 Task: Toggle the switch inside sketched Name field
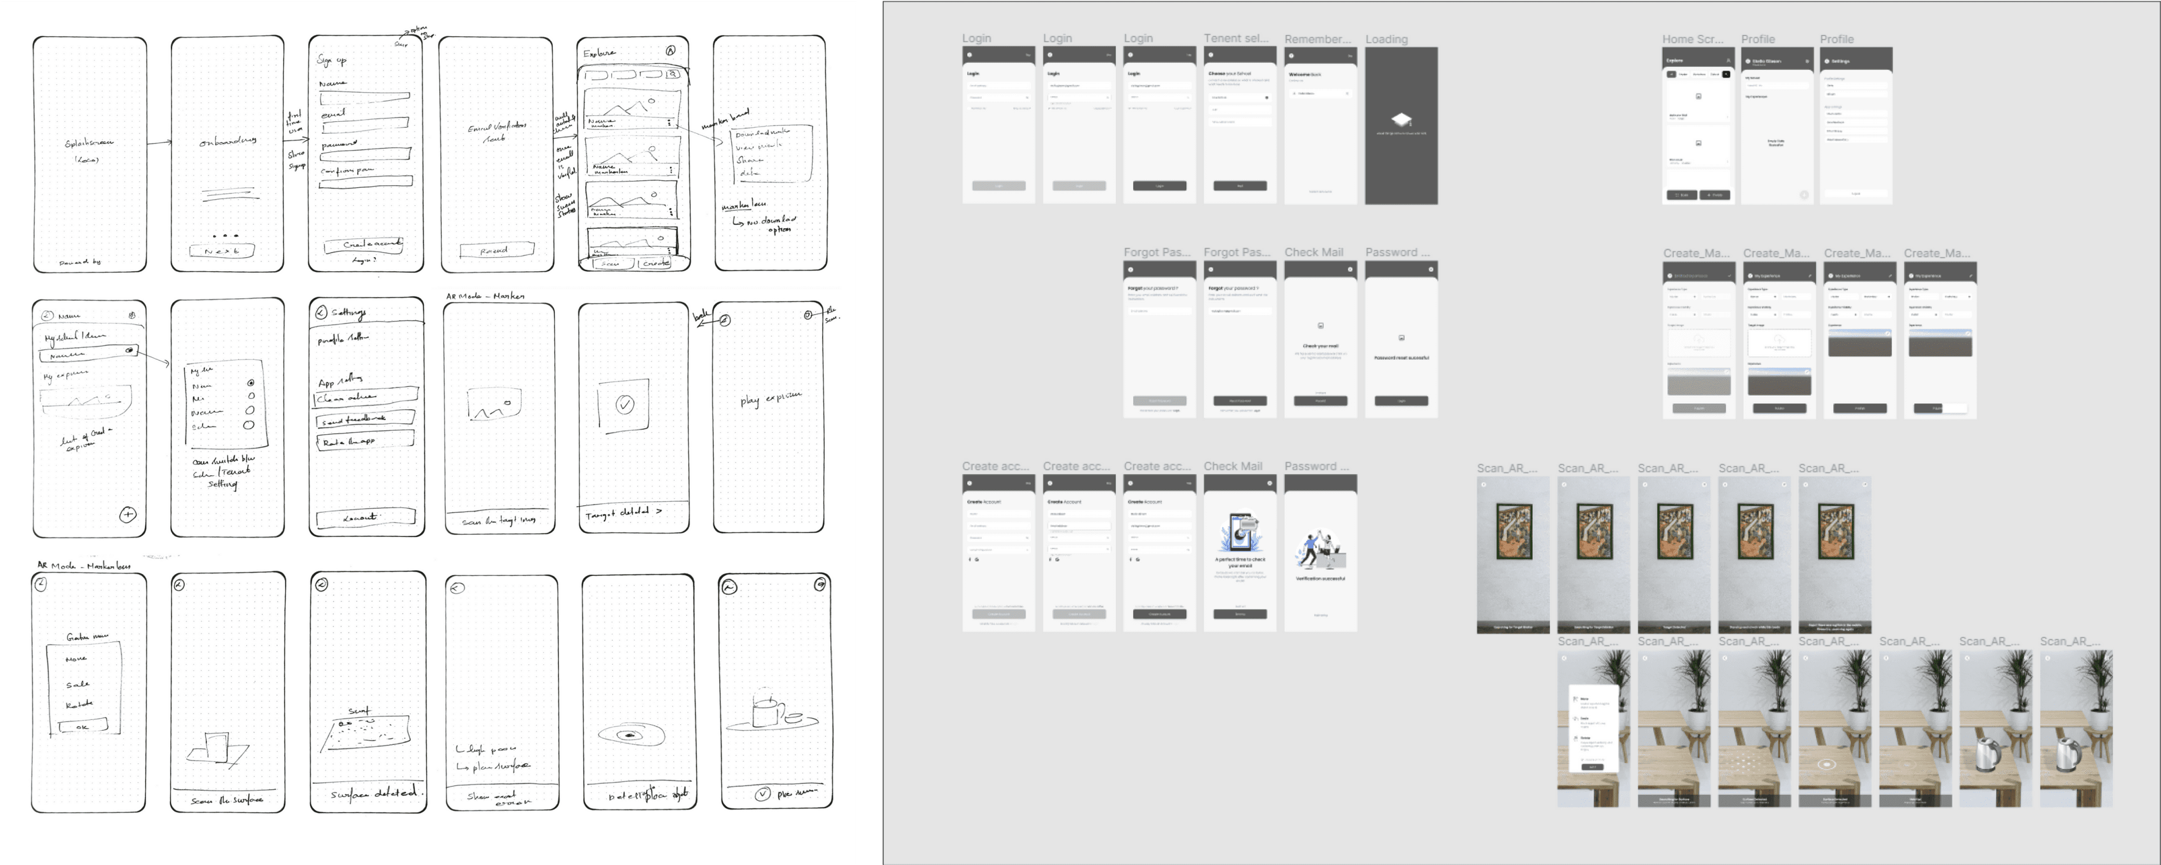(x=130, y=350)
